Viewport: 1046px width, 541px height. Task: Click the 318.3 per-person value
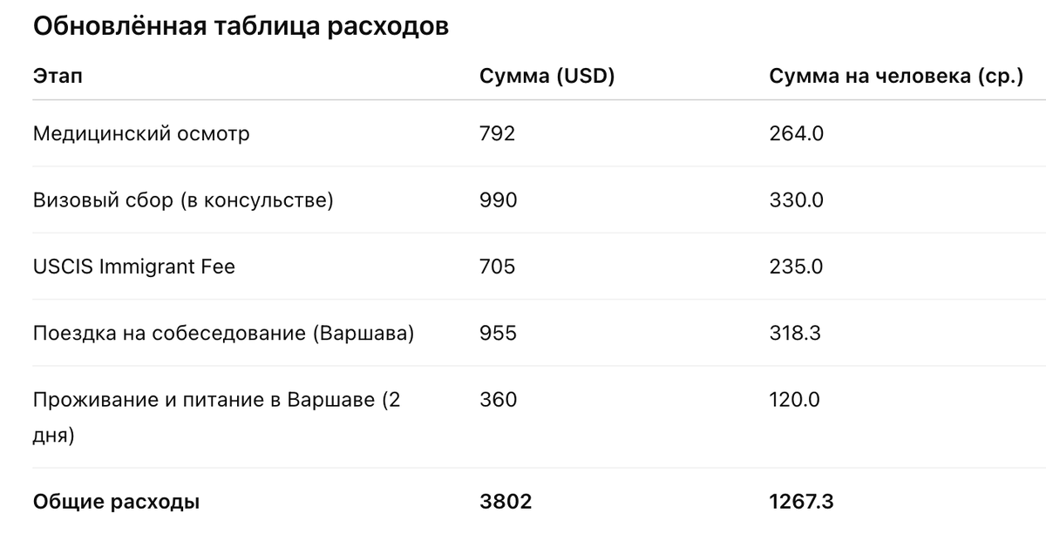794,333
